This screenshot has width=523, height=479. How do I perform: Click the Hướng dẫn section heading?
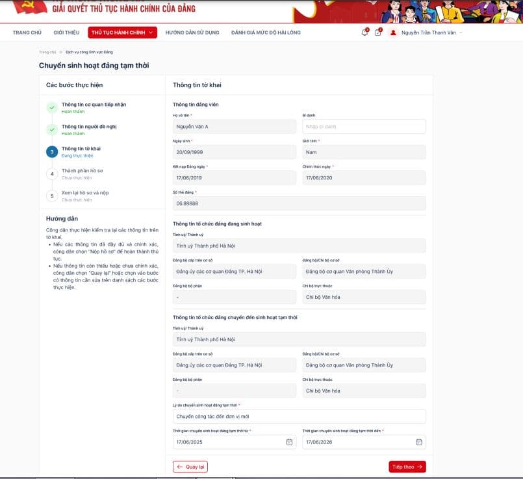62,218
